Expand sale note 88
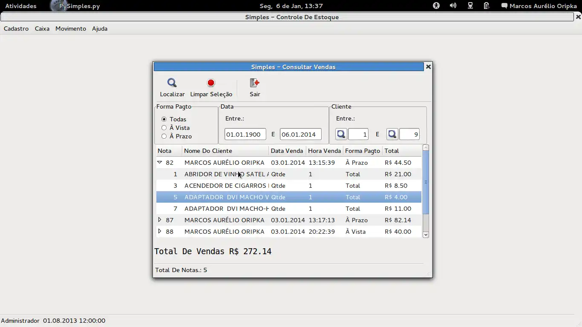Image resolution: width=582 pixels, height=327 pixels. coord(160,231)
